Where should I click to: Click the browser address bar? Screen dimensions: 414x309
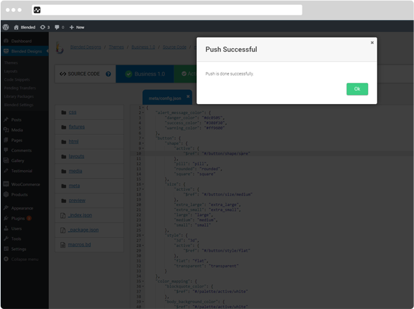tap(167, 10)
